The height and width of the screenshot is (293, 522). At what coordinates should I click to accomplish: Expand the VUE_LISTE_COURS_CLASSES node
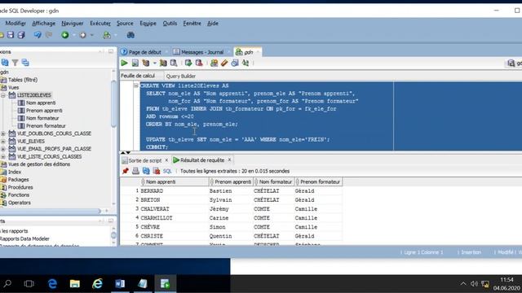click(3, 156)
